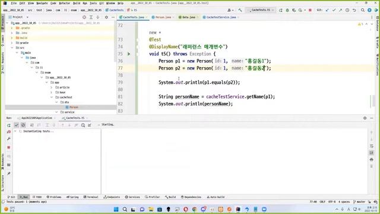Commit changes with the Git checkmark icon
This screenshot has width=380, height=214.
pos(334,10)
